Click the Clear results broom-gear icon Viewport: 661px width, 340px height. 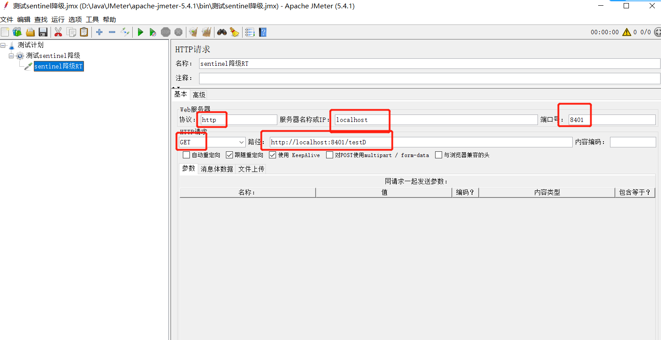click(x=193, y=32)
